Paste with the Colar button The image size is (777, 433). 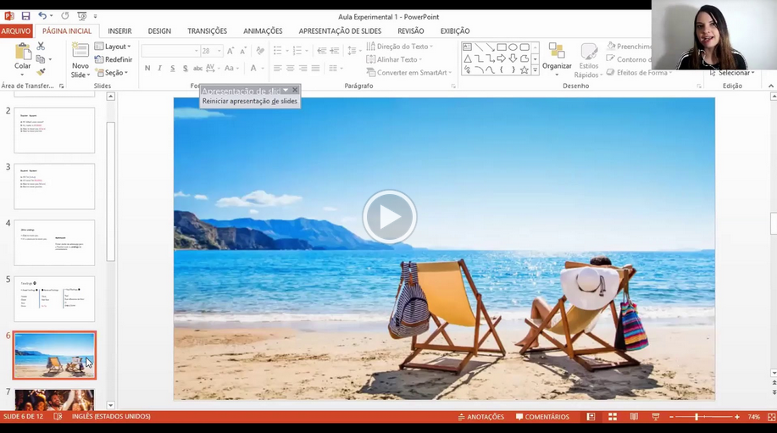[22, 59]
